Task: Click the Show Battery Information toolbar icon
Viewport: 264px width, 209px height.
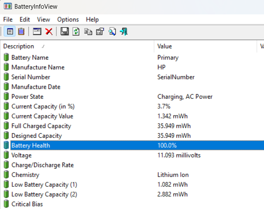Action: (10, 31)
